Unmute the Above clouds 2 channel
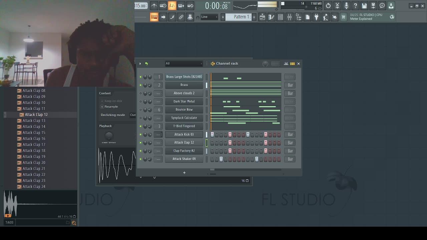The height and width of the screenshot is (240, 427). coord(140,93)
